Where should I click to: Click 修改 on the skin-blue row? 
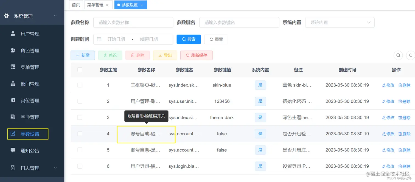tap(388, 85)
